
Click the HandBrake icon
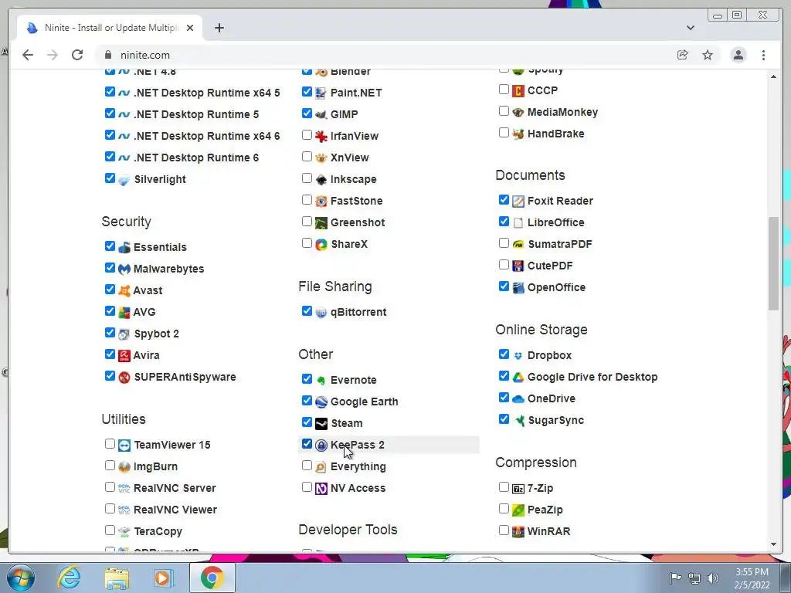pyautogui.click(x=518, y=134)
